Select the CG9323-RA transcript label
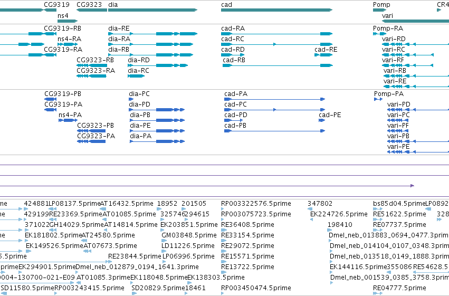The image size is (449, 296). tap(95, 71)
